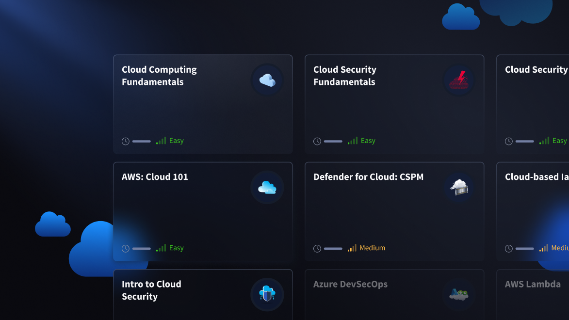Viewport: 569px width, 320px height.
Task: Click duration bar on AWS: Cloud 101 card
Action: click(142, 249)
